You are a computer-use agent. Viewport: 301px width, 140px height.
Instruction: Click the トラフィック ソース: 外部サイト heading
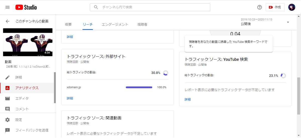point(96,56)
